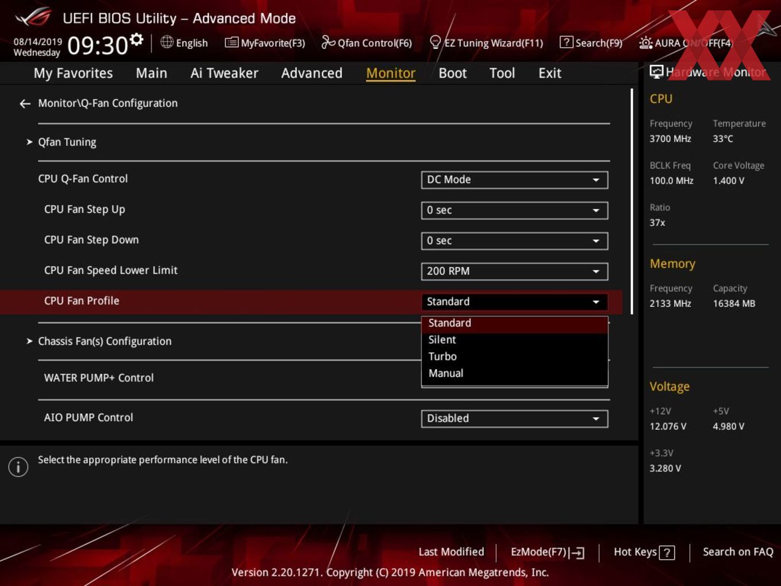781x586 pixels.
Task: Switch to EzMode(F7)
Action: 547,552
